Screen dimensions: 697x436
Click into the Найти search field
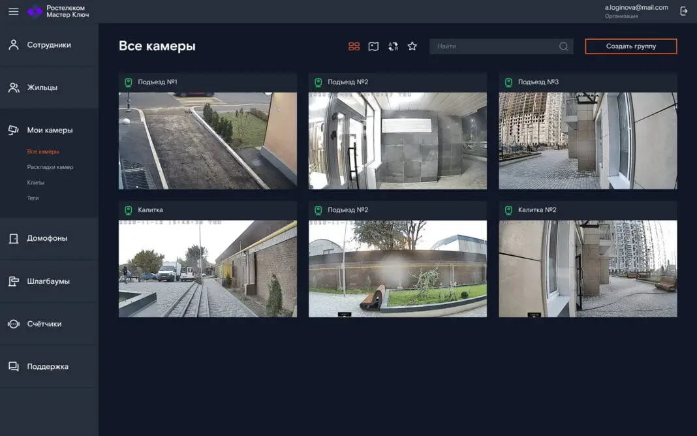click(493, 46)
